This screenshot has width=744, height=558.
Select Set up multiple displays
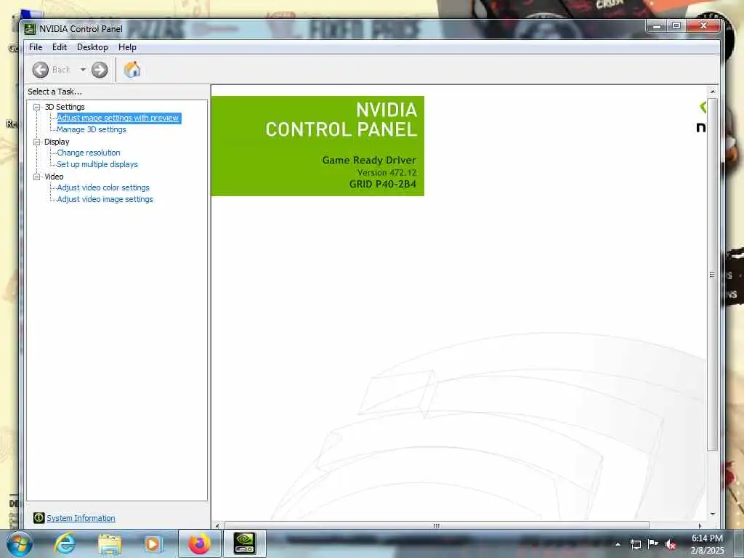[x=97, y=164]
